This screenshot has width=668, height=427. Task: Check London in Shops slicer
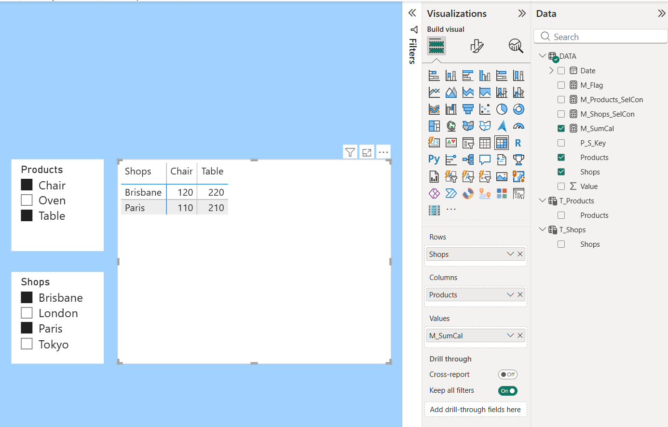click(x=27, y=313)
